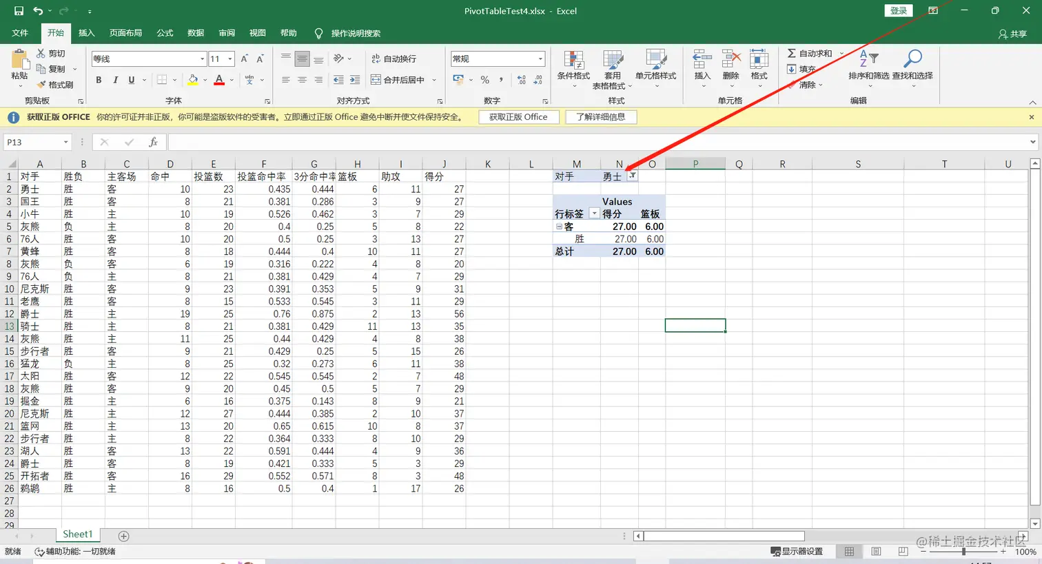Toggle align text left
This screenshot has width=1042, height=564.
pos(286,80)
